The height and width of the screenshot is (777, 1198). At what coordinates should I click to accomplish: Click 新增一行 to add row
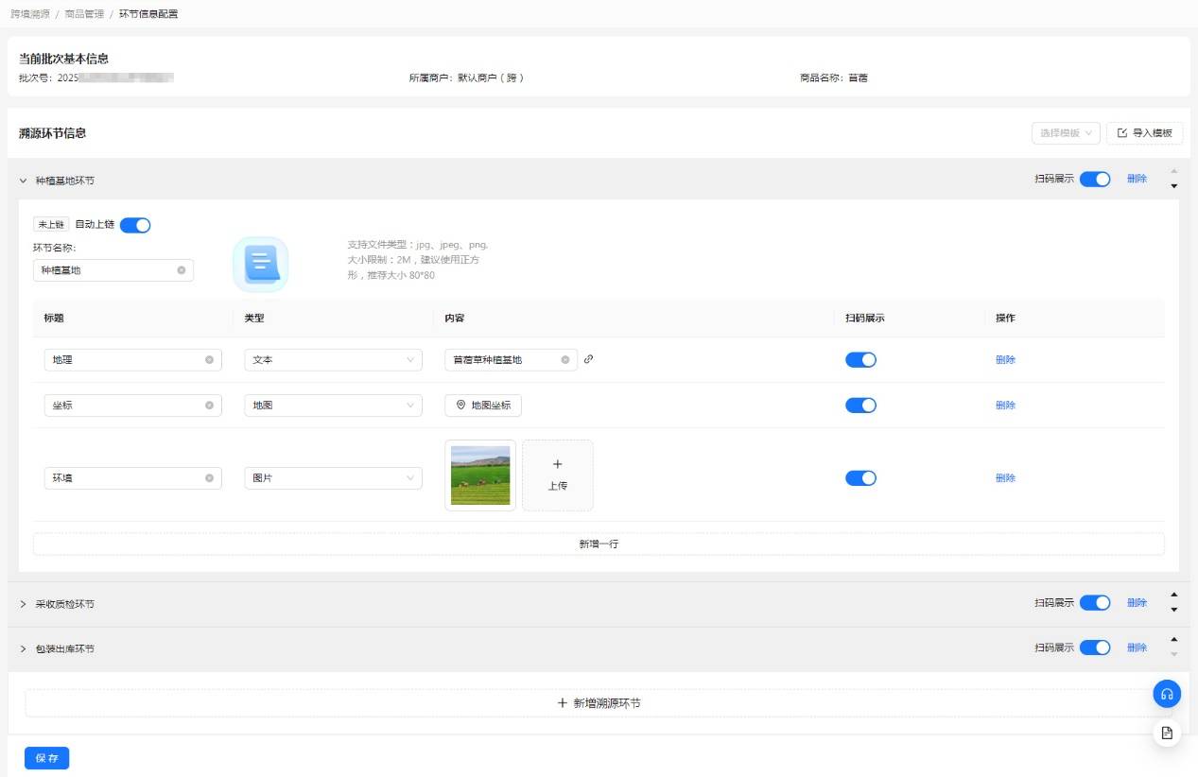tap(599, 544)
